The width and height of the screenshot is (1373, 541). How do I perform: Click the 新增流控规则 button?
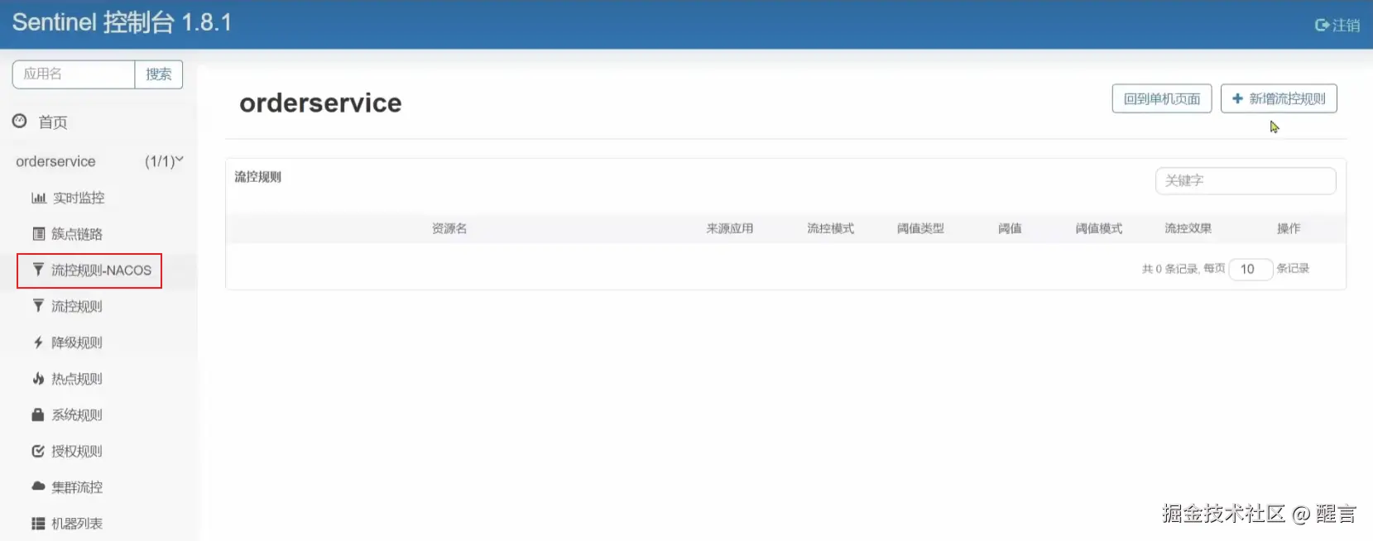click(1279, 98)
